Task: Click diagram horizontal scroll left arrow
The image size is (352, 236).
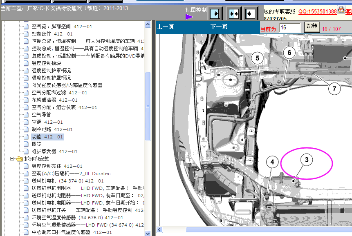Action: [159, 230]
